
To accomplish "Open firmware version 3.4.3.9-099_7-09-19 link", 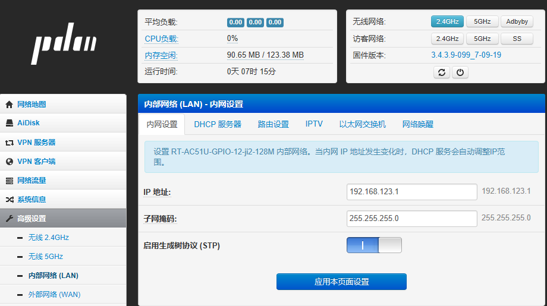I will [x=466, y=55].
